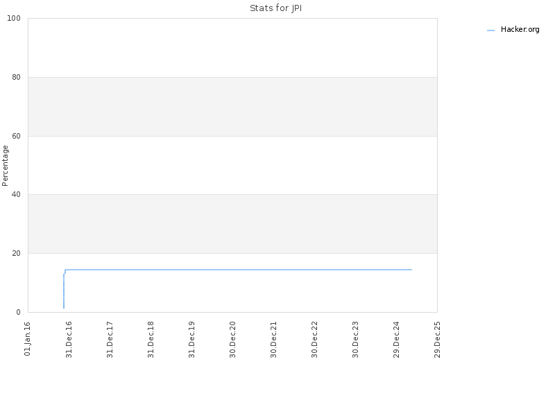The width and height of the screenshot is (555, 416).
Task: Select the 31.Dec.19 x-axis label
Action: (x=192, y=339)
